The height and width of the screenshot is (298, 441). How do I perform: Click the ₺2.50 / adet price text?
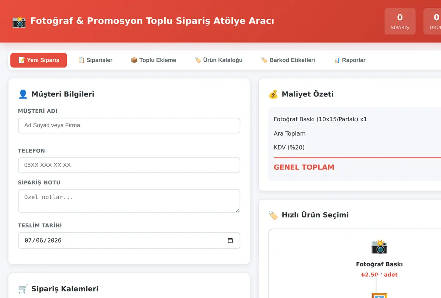pyautogui.click(x=379, y=274)
